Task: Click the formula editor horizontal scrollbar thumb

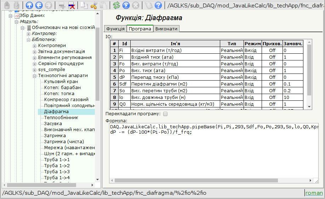Action: (196, 180)
